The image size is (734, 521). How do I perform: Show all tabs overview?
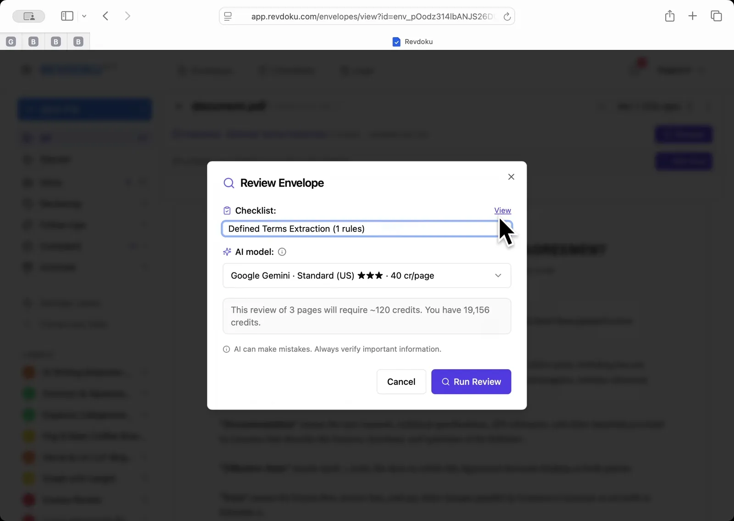click(716, 16)
